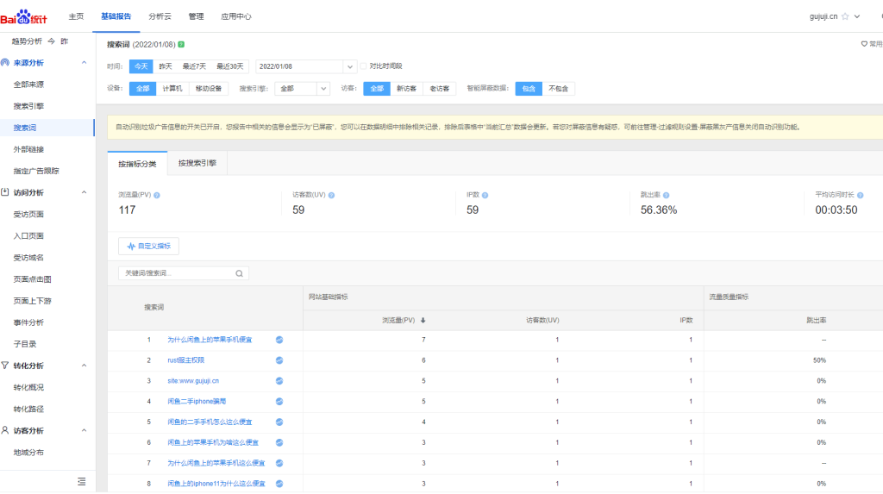Open 受访页面 in the sidebar
This screenshot has height=494, width=883.
pos(28,214)
